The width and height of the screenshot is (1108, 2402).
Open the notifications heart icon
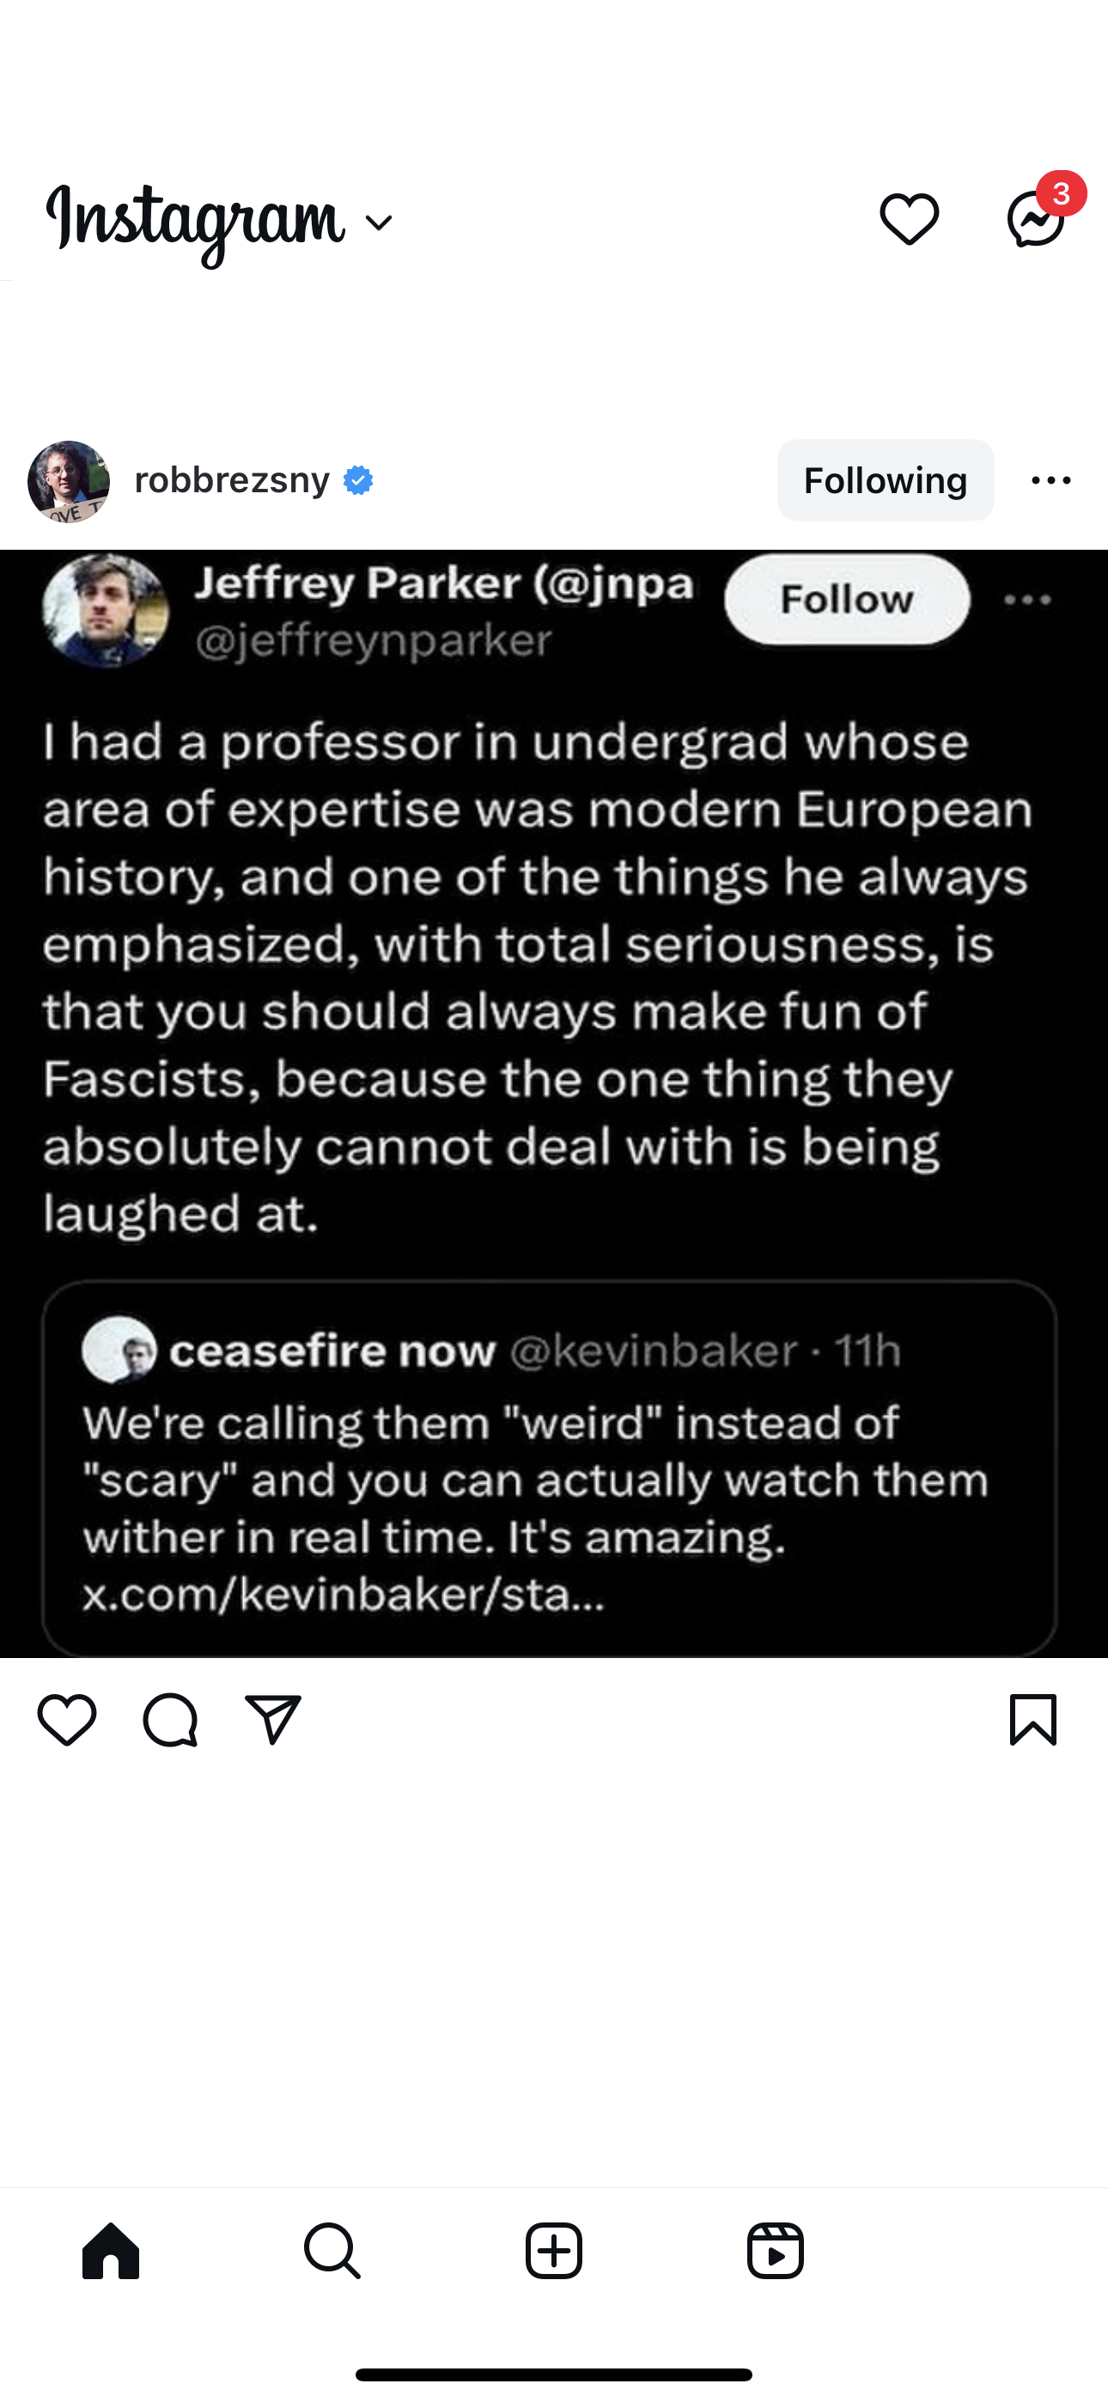[909, 219]
